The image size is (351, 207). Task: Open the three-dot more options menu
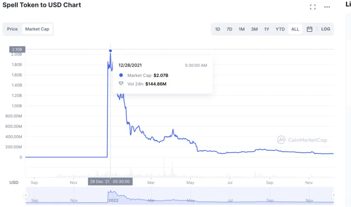click(x=327, y=7)
